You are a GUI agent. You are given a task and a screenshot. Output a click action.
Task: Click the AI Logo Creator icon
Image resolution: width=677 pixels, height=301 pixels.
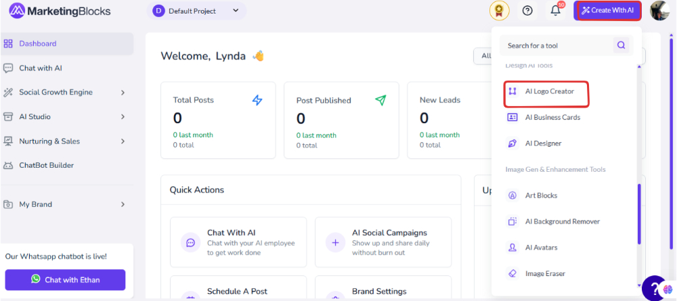pyautogui.click(x=512, y=91)
